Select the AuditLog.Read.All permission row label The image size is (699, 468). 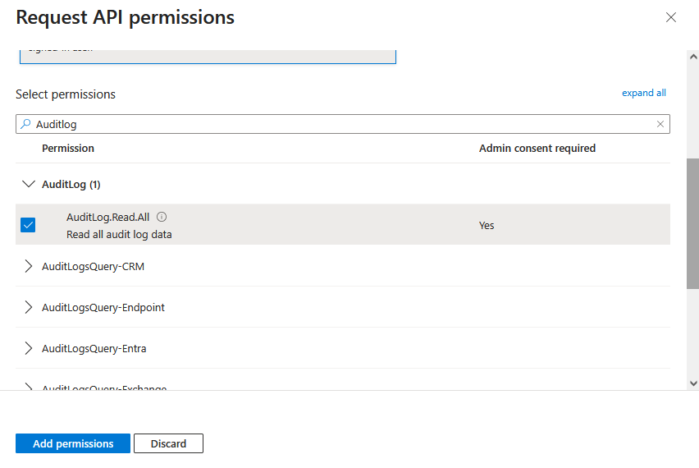tap(108, 217)
